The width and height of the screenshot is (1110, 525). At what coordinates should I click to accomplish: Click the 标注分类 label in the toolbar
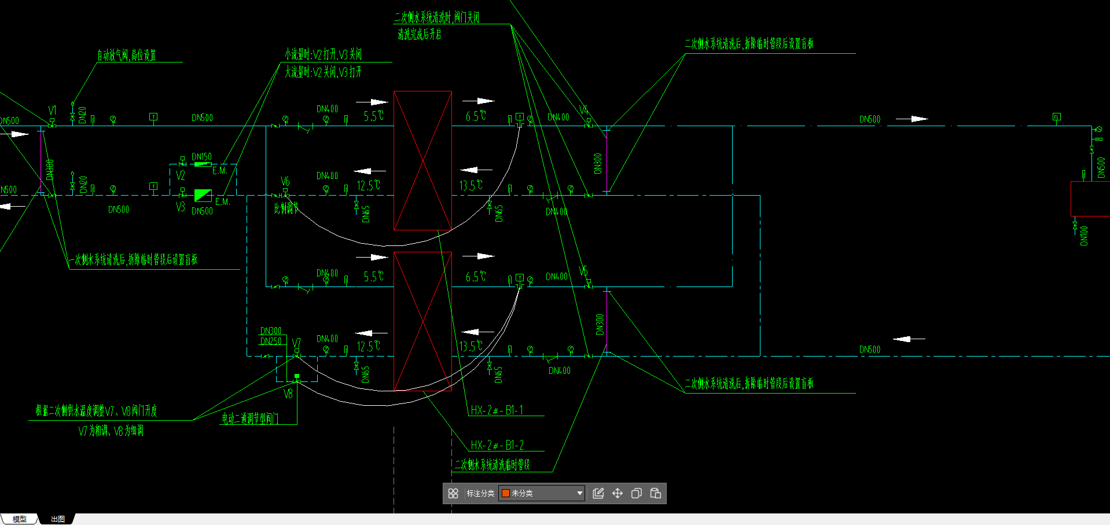(x=480, y=493)
